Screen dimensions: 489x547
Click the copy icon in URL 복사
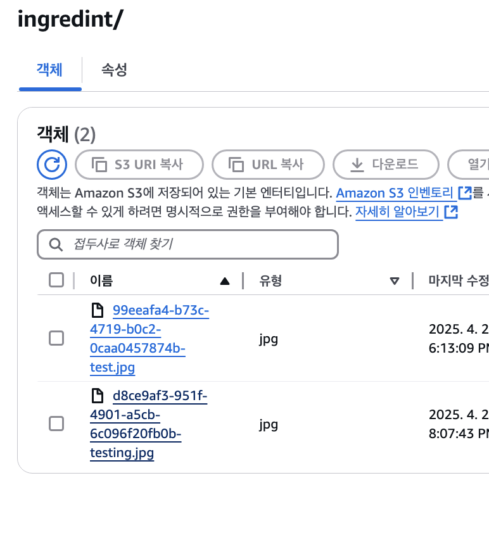(x=236, y=165)
